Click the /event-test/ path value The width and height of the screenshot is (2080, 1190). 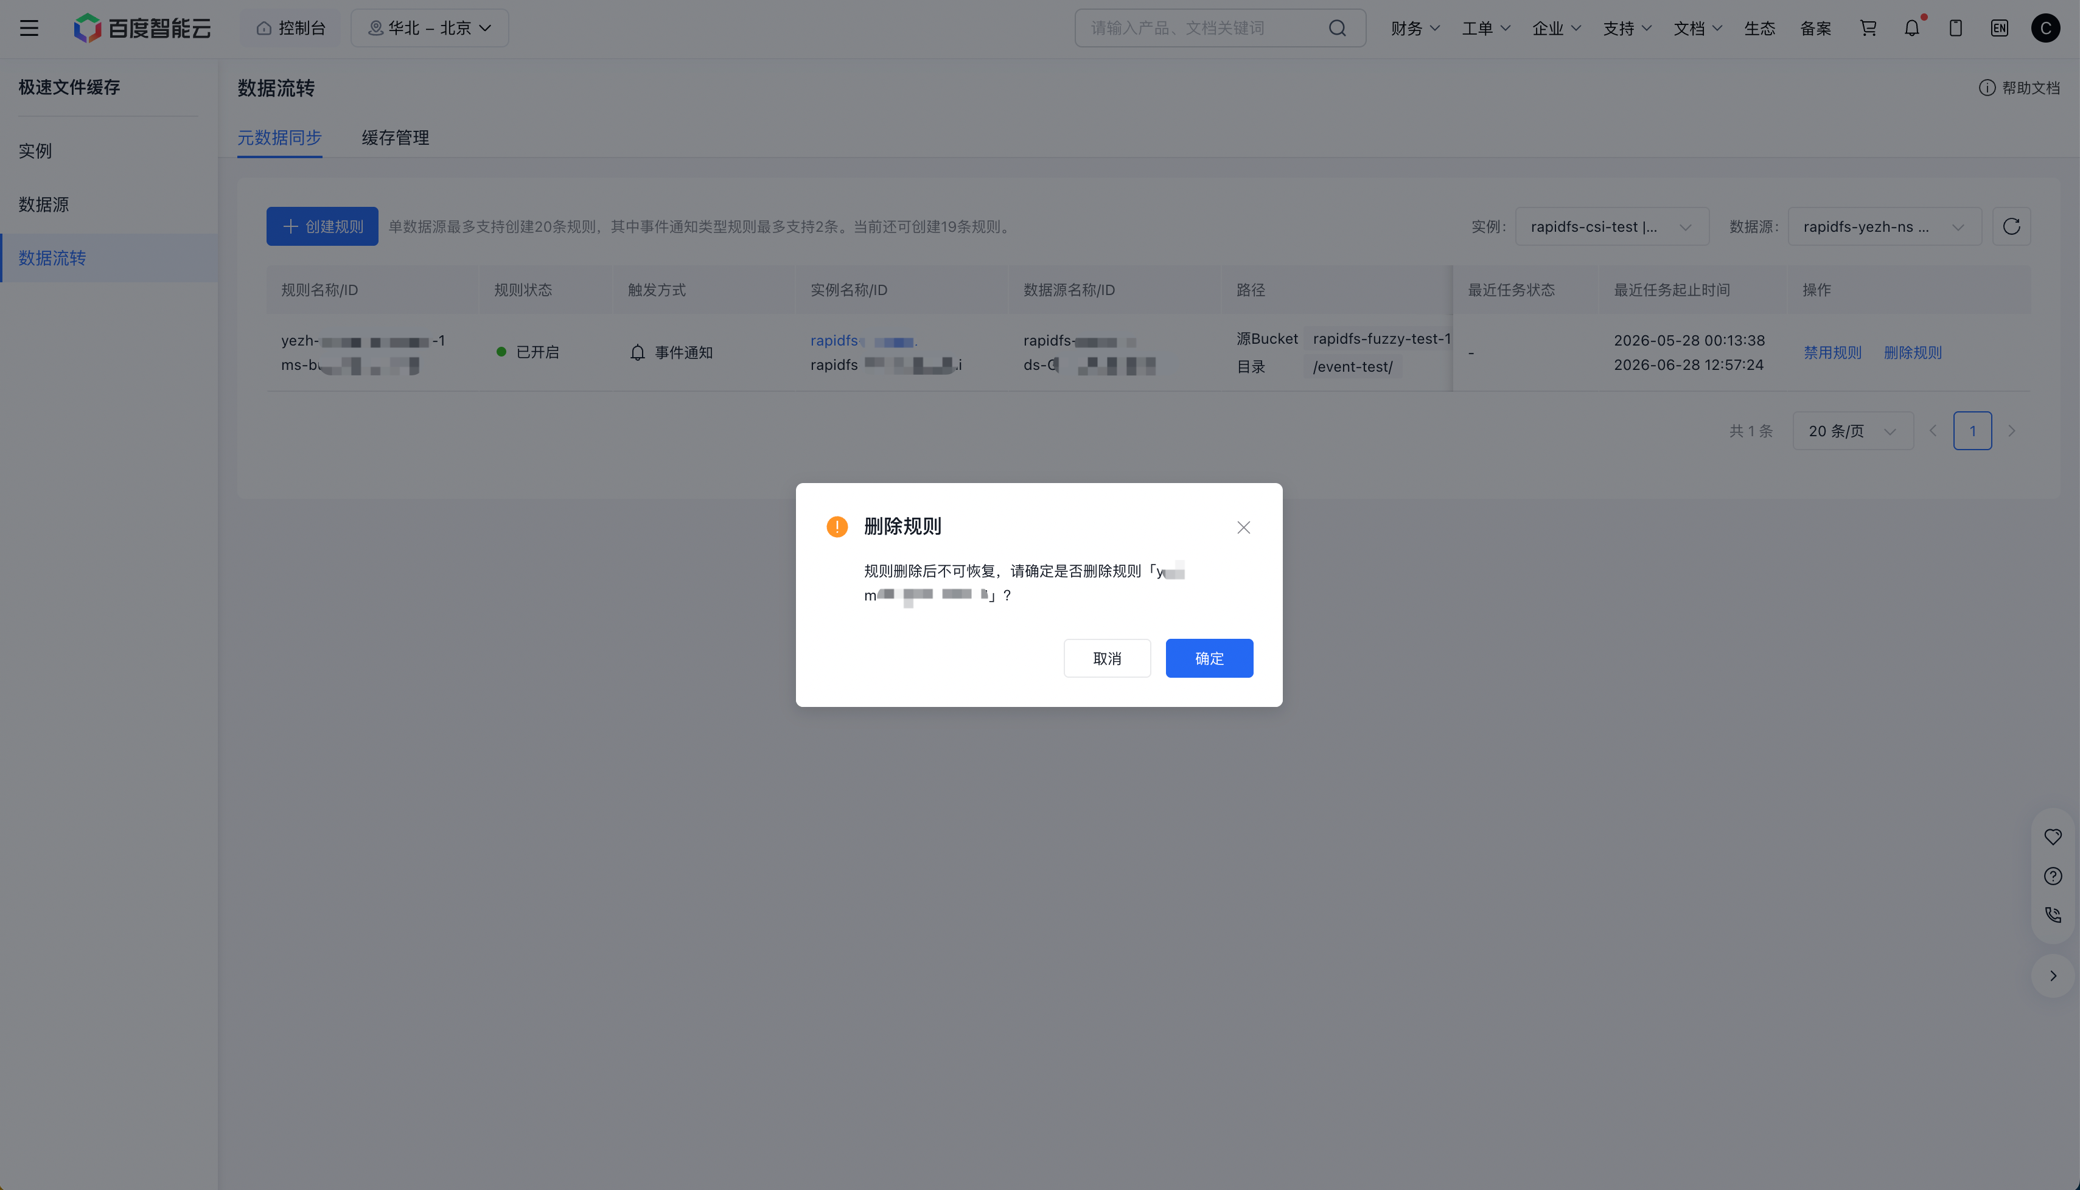click(x=1353, y=366)
